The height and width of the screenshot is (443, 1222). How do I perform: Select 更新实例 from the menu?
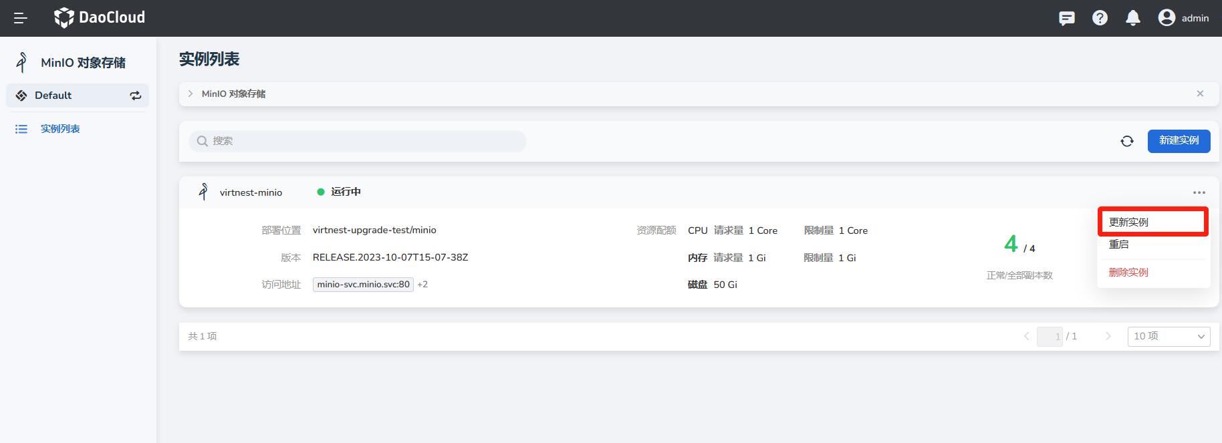pyautogui.click(x=1128, y=223)
